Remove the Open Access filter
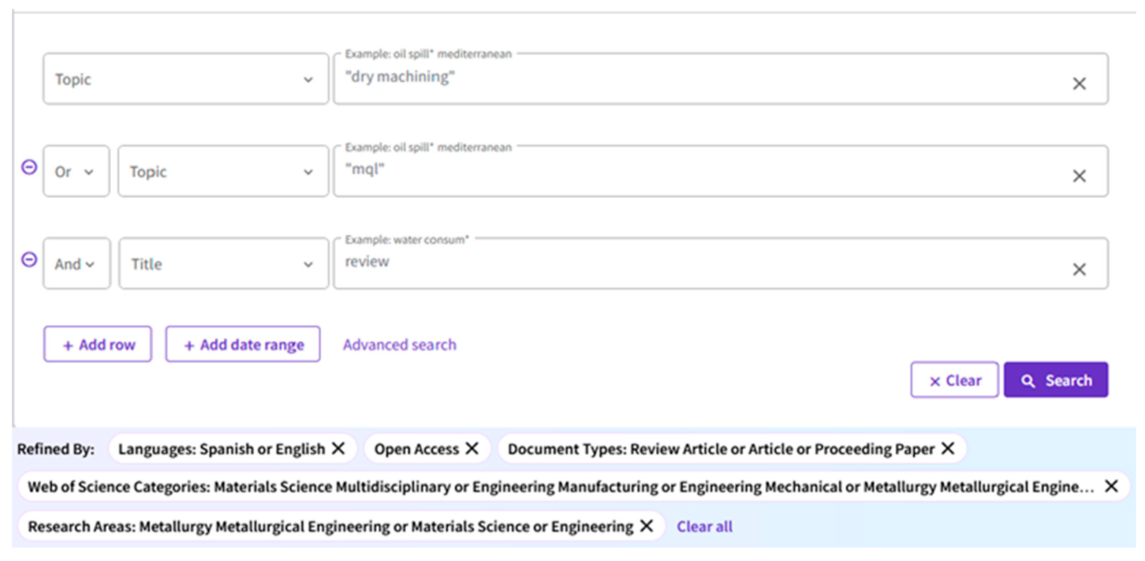1145x561 pixels. tap(472, 449)
